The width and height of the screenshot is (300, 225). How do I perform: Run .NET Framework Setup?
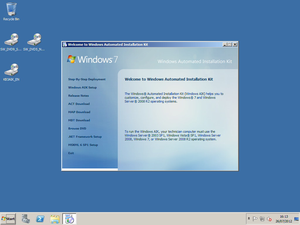point(85,137)
